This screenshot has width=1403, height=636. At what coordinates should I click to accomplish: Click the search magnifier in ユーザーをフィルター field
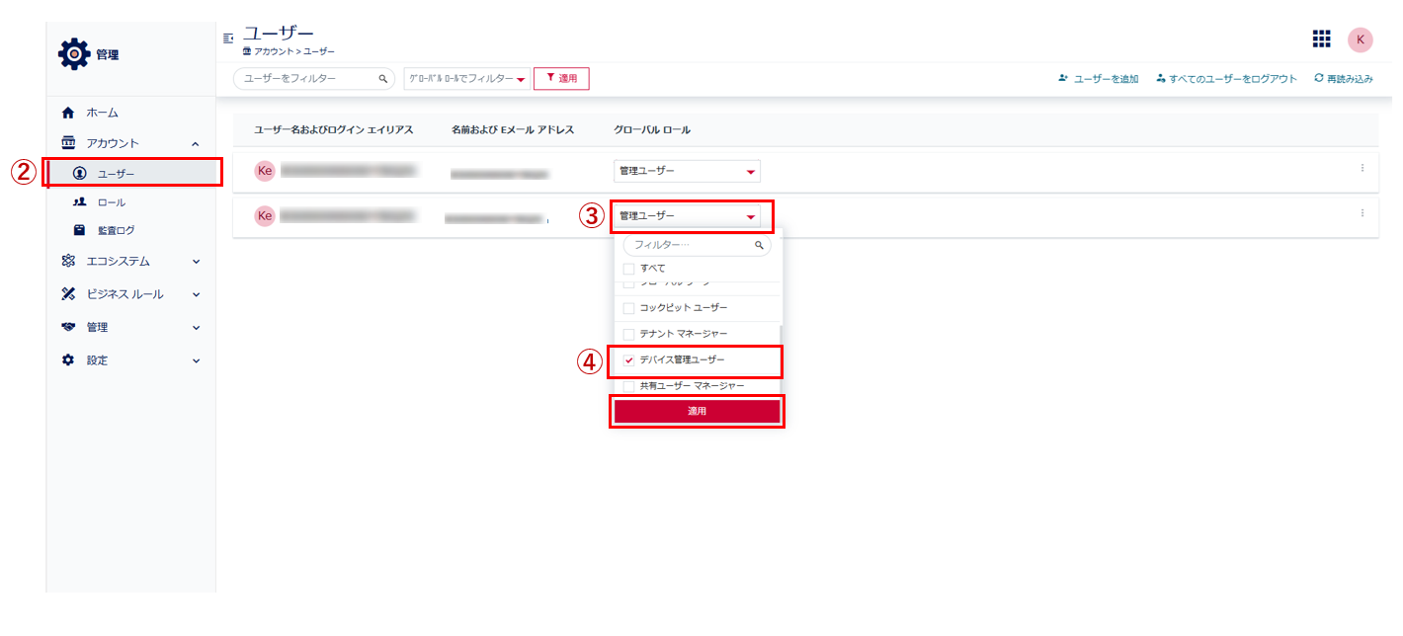(383, 79)
